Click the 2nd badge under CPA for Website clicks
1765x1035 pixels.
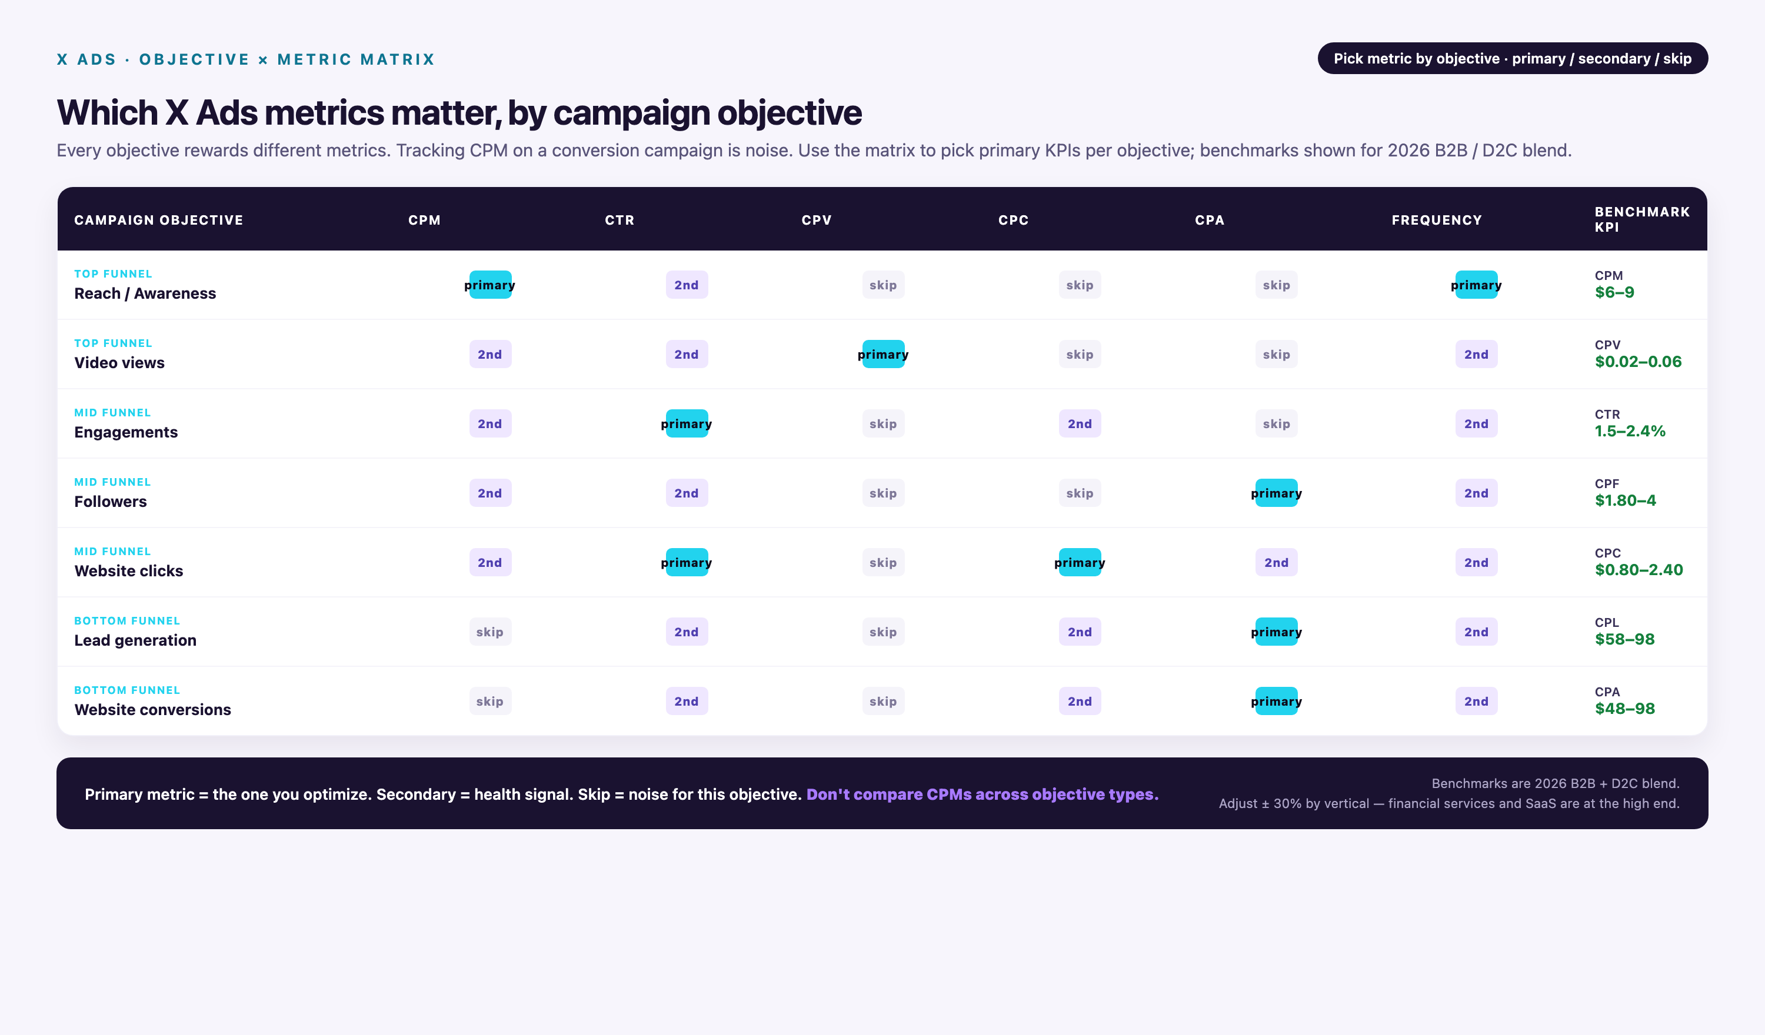click(x=1276, y=562)
